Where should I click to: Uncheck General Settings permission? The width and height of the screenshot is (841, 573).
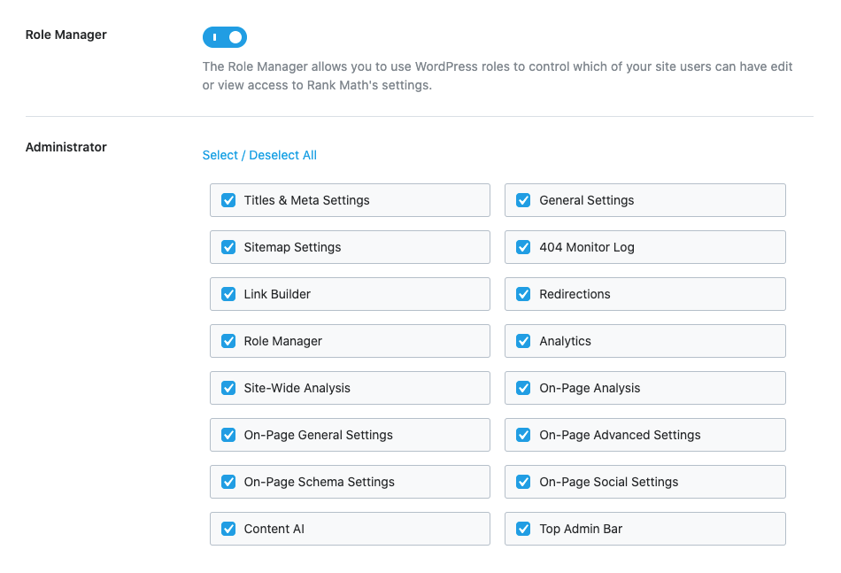pyautogui.click(x=523, y=200)
